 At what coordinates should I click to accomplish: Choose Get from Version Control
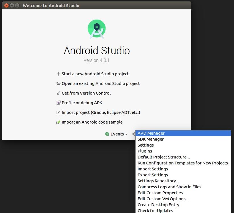pyautogui.click(x=86, y=93)
